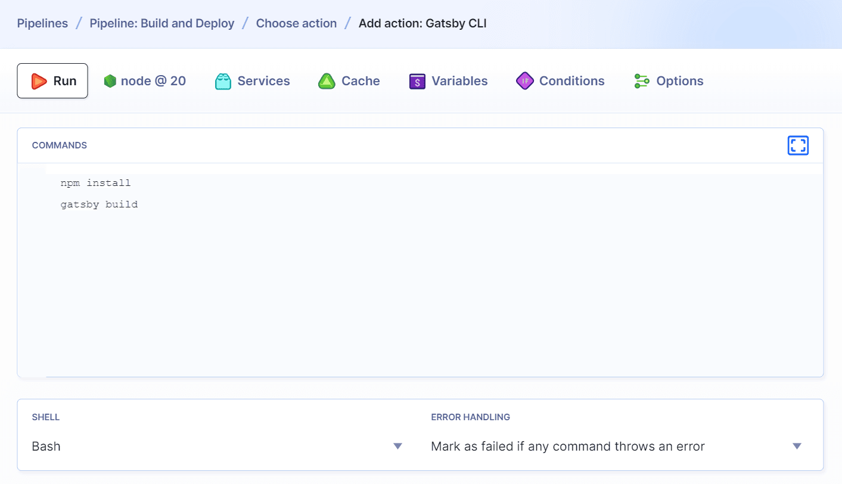
Task: Click the "npm install" command line
Action: [x=95, y=182]
